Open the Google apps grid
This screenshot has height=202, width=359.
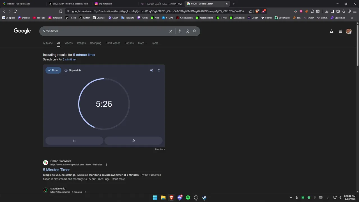tap(340, 31)
